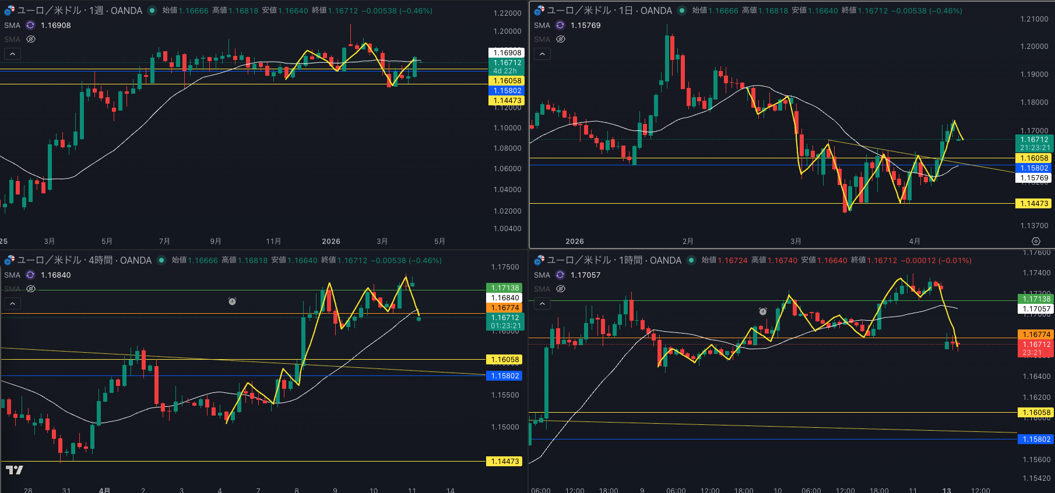Collapse the indicator legend on 4-hour chart
The width and height of the screenshot is (1055, 493).
(x=12, y=303)
